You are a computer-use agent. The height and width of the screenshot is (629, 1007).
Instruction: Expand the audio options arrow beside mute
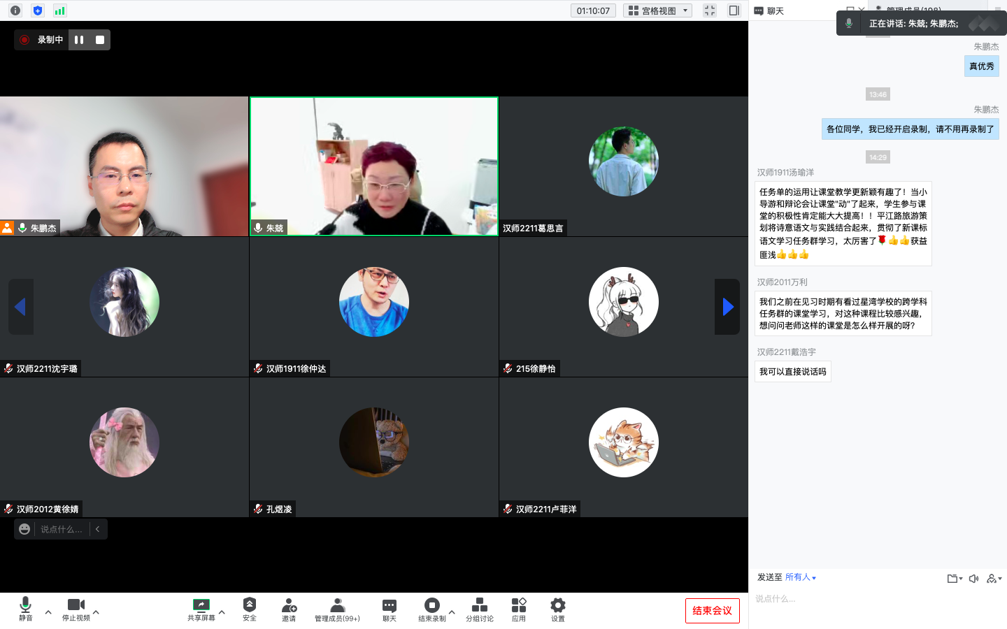click(x=48, y=612)
